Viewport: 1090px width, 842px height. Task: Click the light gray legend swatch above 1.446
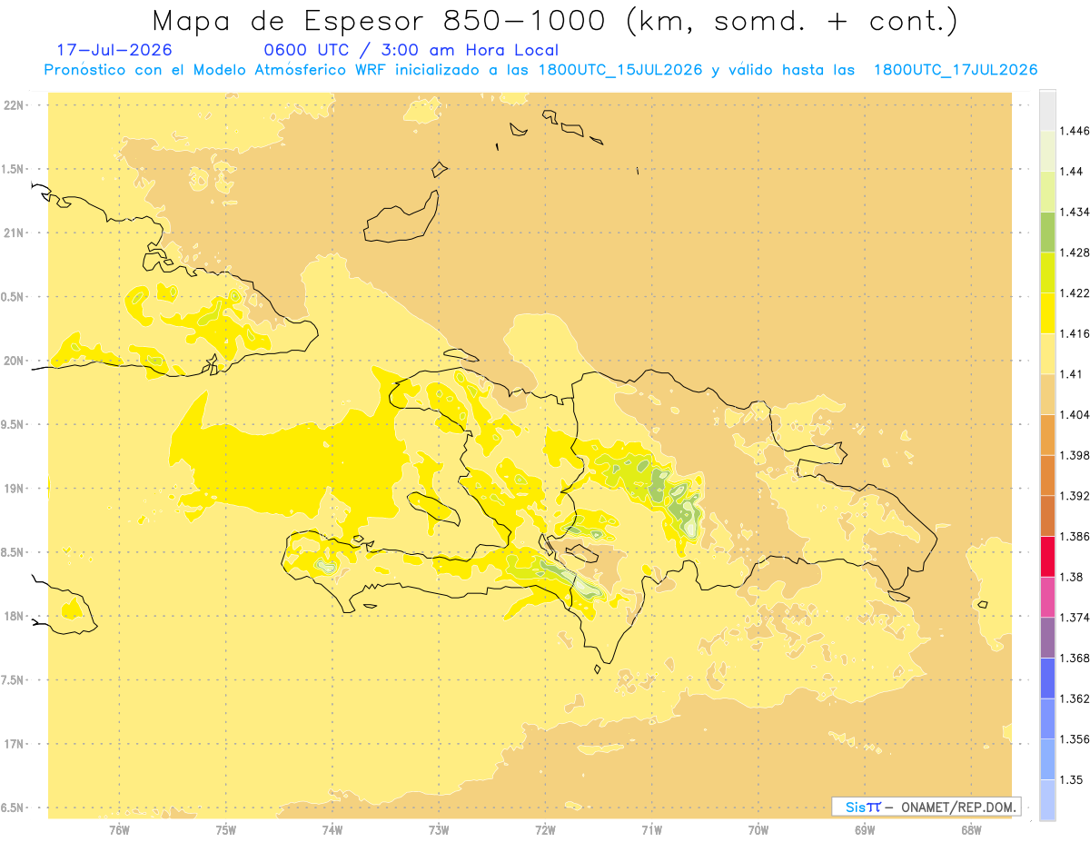tap(1047, 110)
